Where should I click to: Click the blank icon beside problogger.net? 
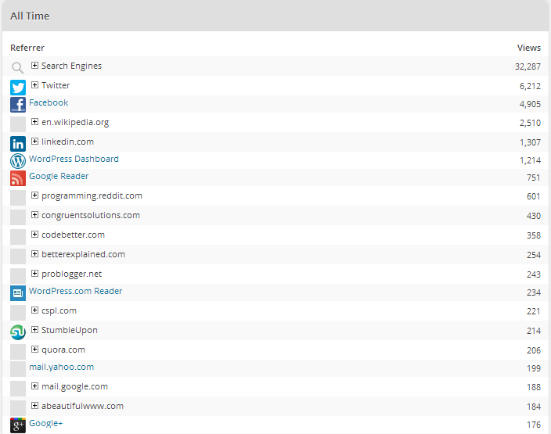pyautogui.click(x=18, y=276)
